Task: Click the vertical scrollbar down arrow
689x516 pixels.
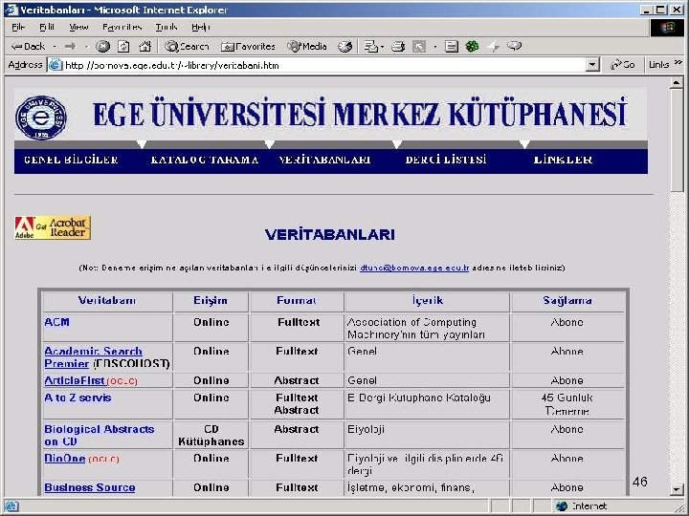Action: [677, 488]
